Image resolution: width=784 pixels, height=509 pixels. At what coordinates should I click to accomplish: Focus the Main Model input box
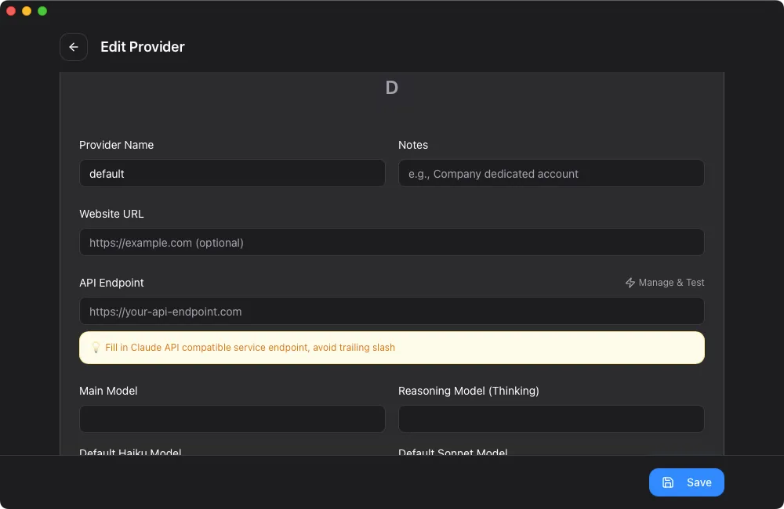pos(232,419)
